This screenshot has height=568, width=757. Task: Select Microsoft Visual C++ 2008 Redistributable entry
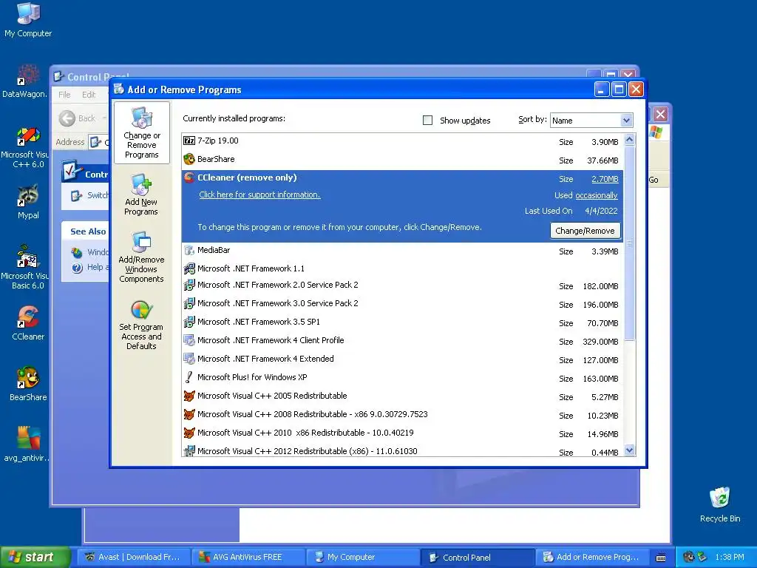[x=403, y=414]
